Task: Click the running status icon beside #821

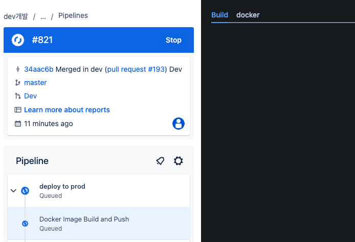Action: pyautogui.click(x=18, y=40)
